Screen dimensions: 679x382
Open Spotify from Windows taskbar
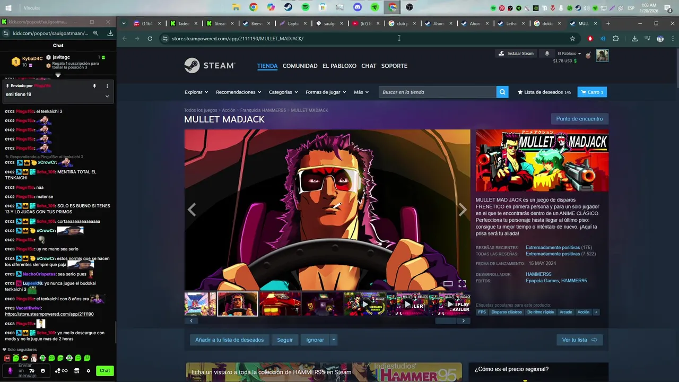pyautogui.click(x=306, y=7)
